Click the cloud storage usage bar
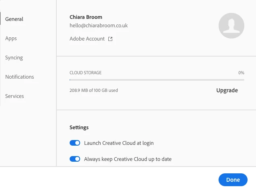 (x=157, y=80)
